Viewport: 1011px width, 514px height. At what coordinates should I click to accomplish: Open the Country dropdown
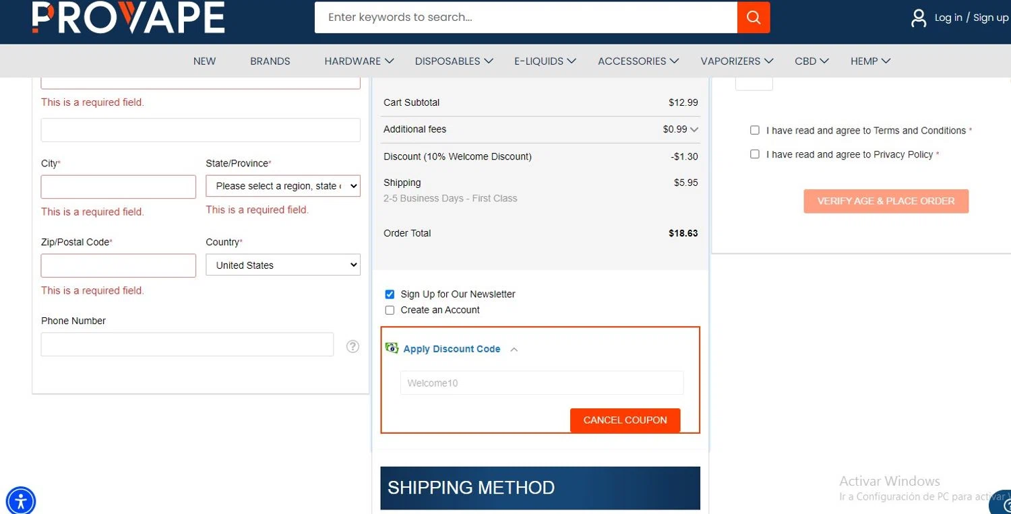point(283,265)
